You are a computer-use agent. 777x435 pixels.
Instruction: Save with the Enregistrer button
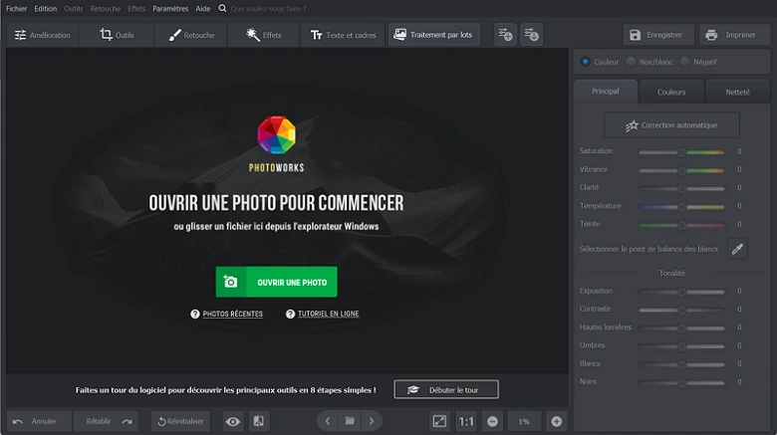[x=657, y=35]
